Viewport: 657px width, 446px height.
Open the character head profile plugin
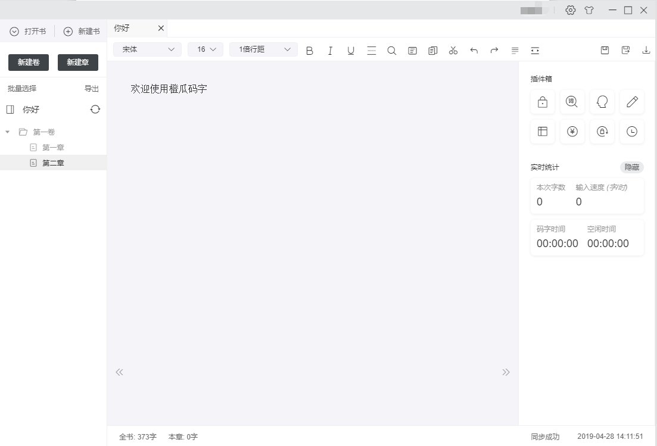point(602,102)
